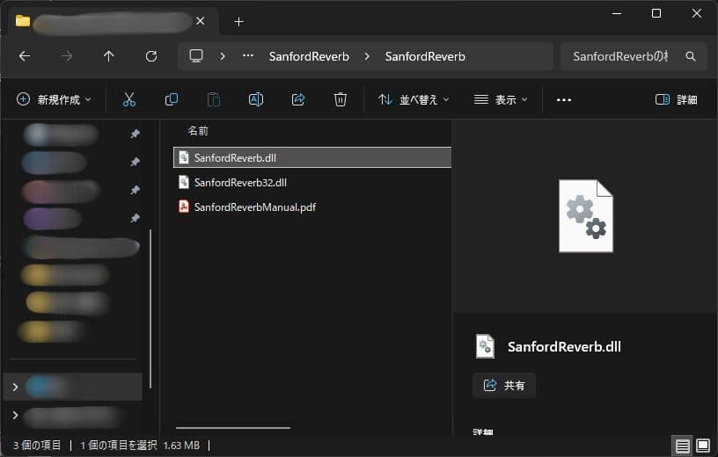This screenshot has height=457, width=718.
Task: Click the SanfordReverb search box
Action: 625,56
